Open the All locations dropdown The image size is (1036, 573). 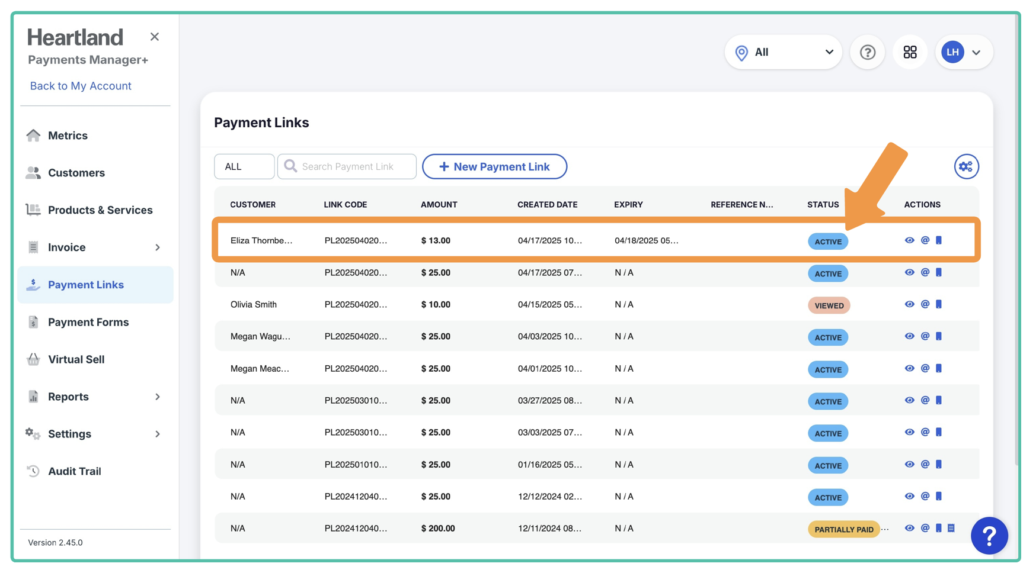click(x=783, y=52)
